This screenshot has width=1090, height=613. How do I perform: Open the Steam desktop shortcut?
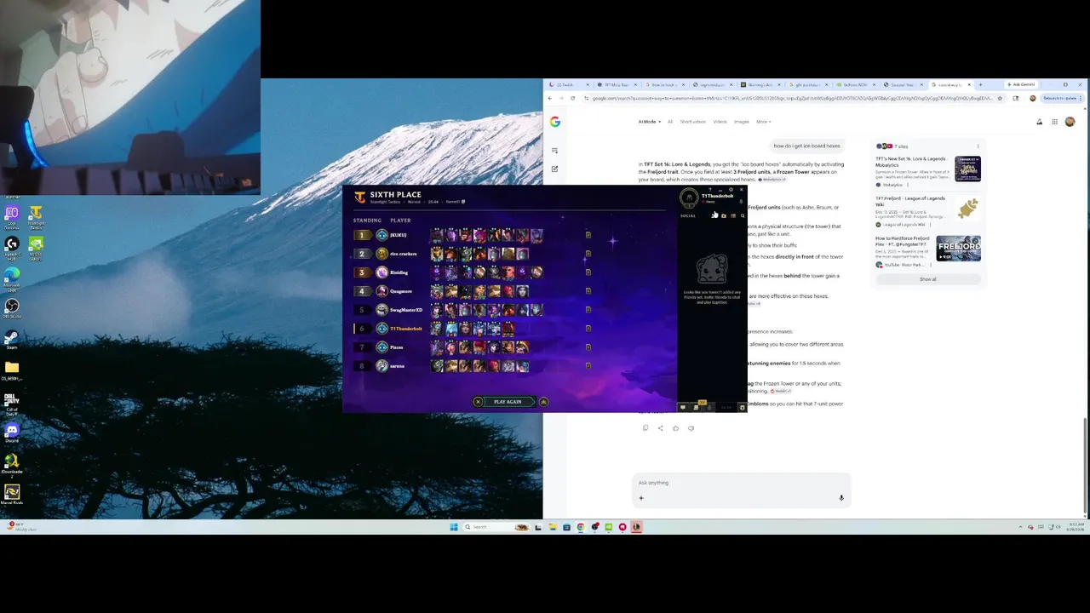[x=11, y=339]
